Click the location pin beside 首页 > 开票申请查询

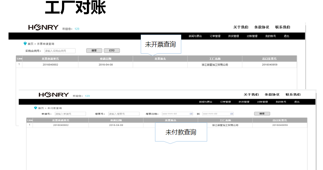pos(25,43)
